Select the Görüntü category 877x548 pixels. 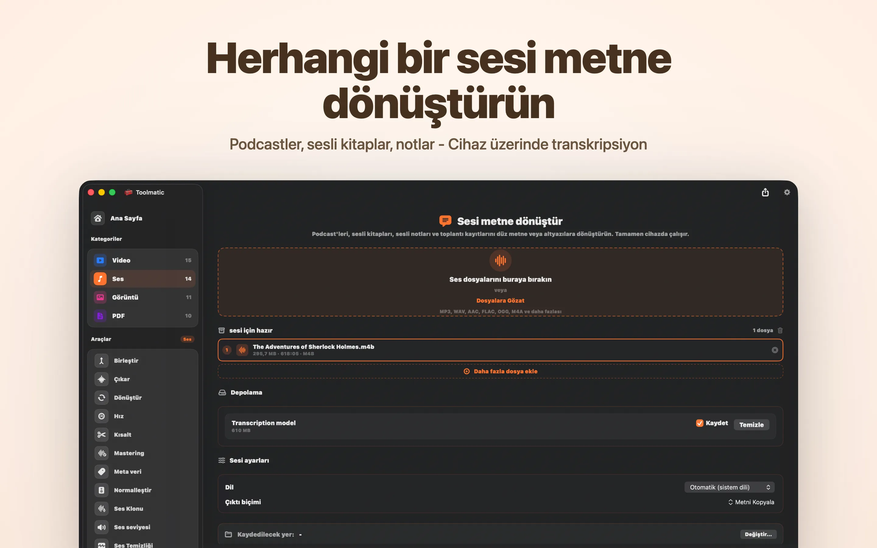(x=143, y=297)
